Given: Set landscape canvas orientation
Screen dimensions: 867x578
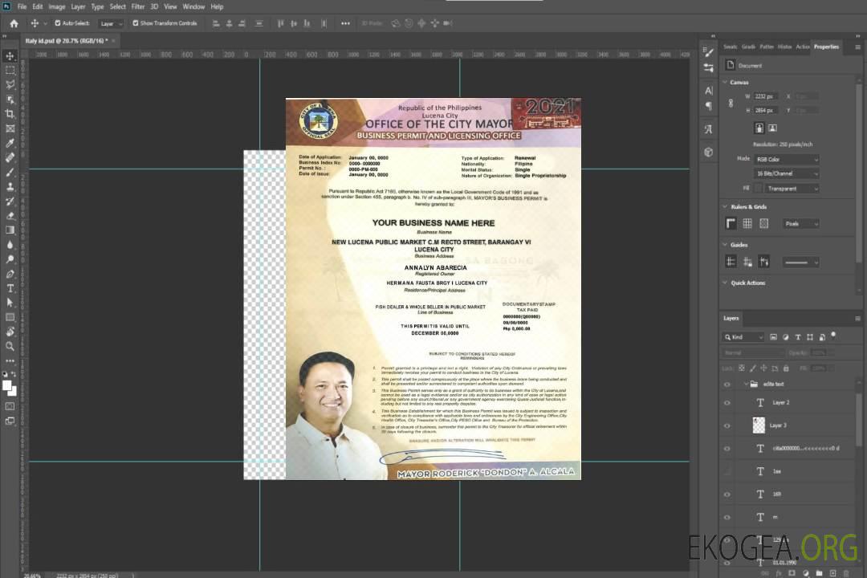Looking at the screenshot, I should click(x=772, y=128).
